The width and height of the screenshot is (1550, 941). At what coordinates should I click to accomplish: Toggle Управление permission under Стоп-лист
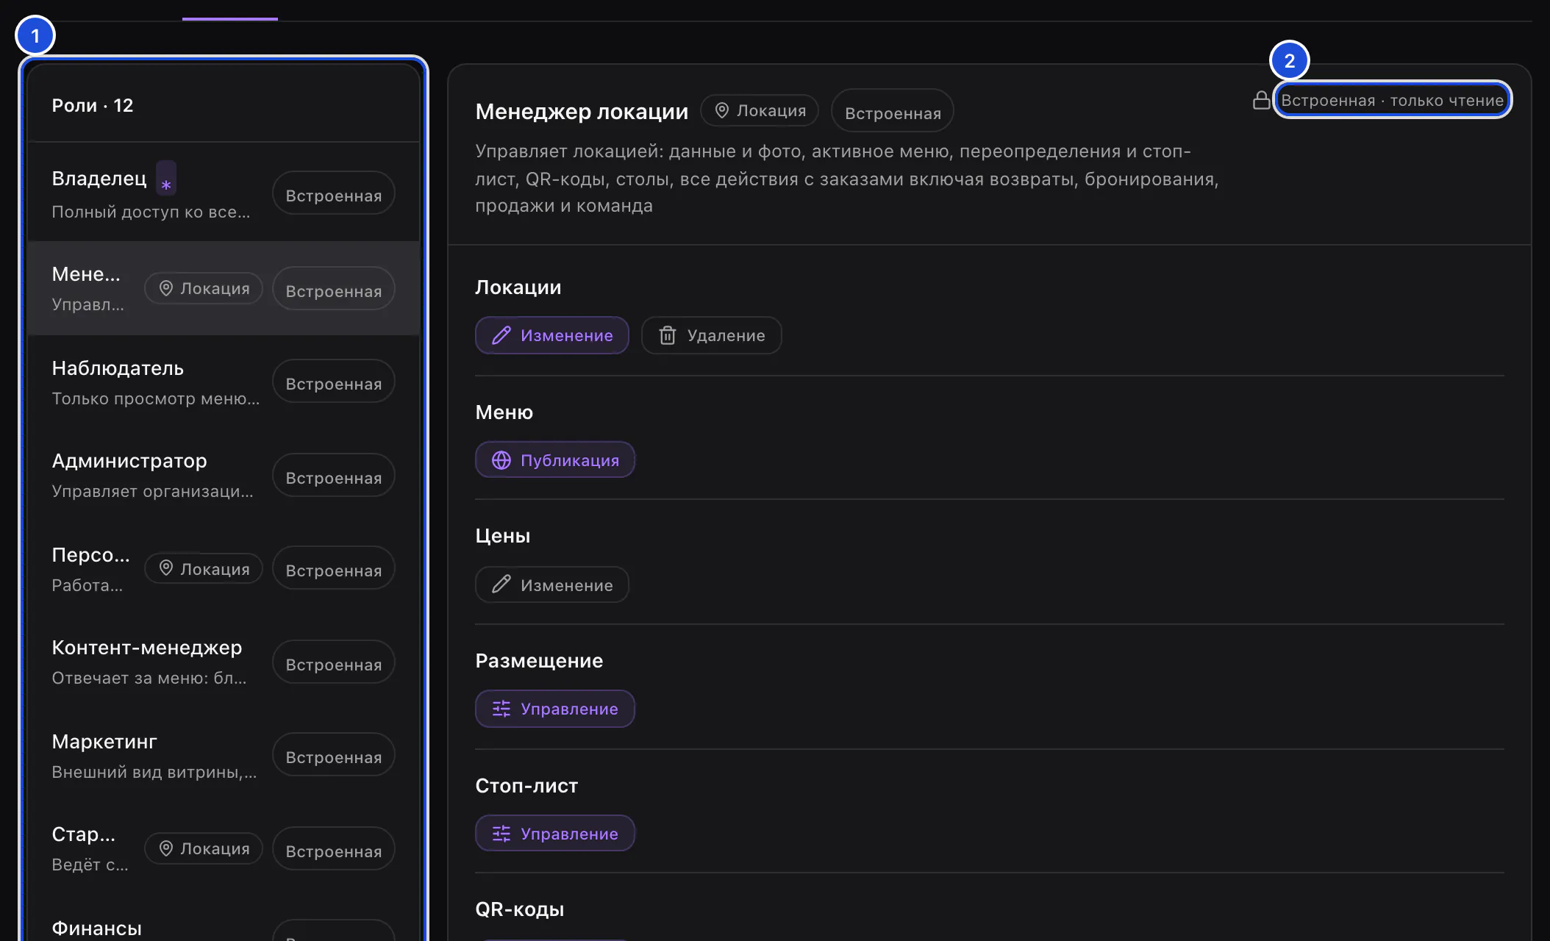pyautogui.click(x=555, y=834)
